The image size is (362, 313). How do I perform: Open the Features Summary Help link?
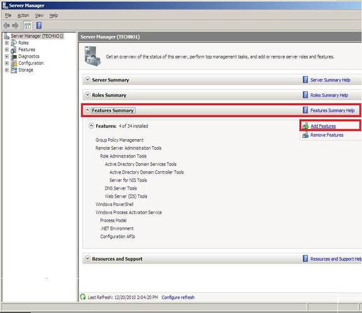[332, 111]
